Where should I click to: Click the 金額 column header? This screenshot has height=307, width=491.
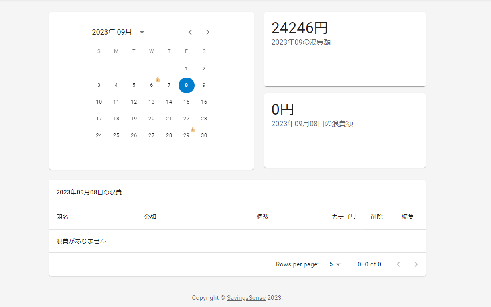tap(150, 217)
